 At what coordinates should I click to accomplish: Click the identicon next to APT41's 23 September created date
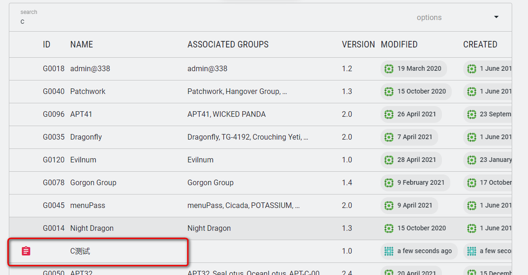click(x=471, y=114)
